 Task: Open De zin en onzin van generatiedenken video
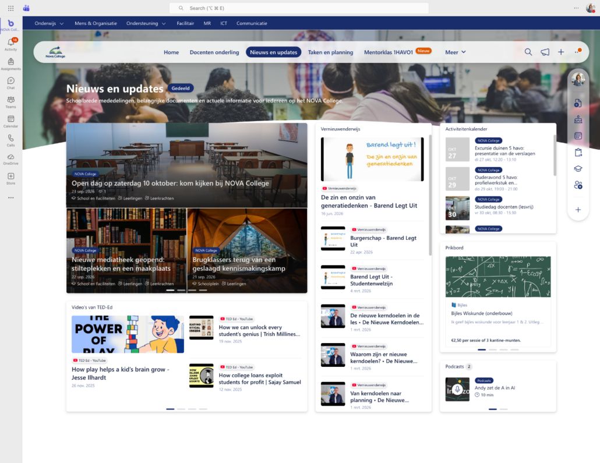(x=372, y=177)
